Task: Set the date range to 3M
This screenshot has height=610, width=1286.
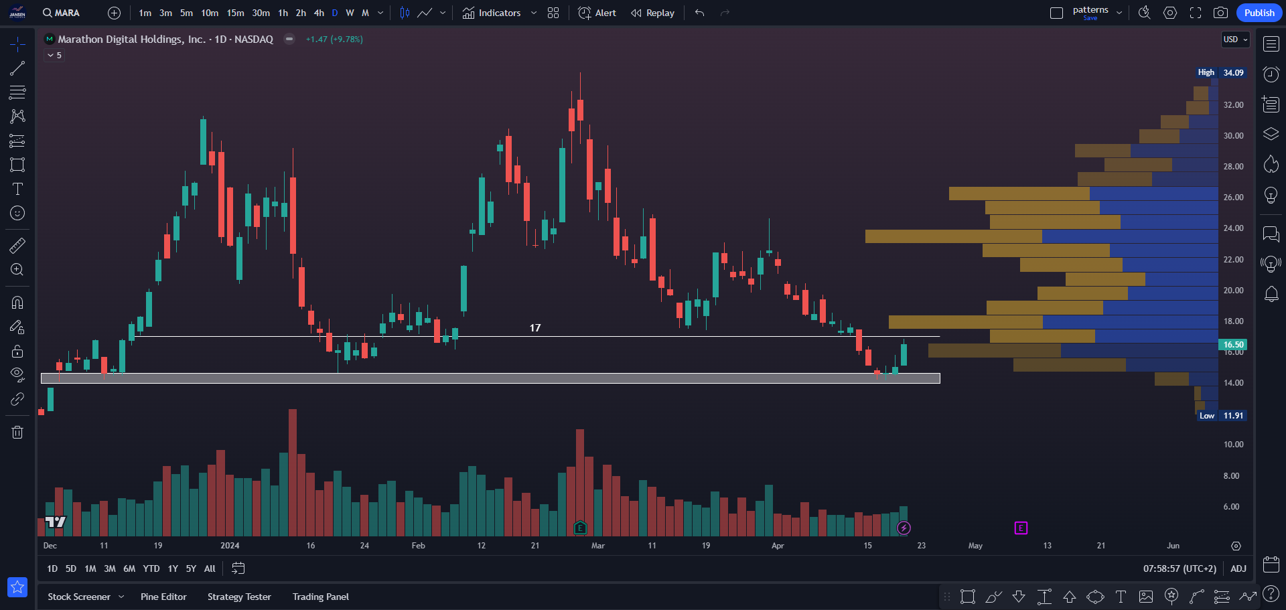Action: (110, 568)
